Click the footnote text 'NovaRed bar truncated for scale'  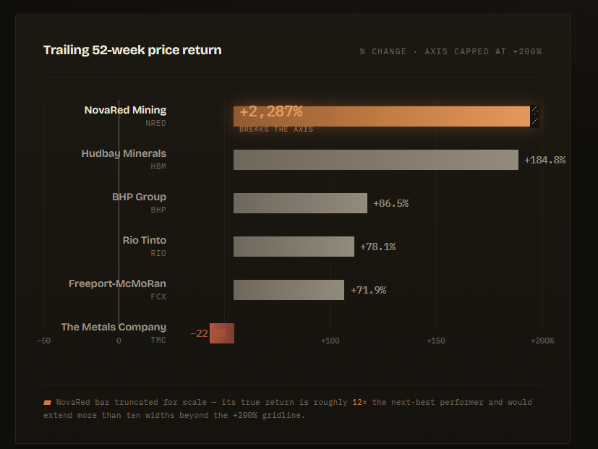(131, 403)
